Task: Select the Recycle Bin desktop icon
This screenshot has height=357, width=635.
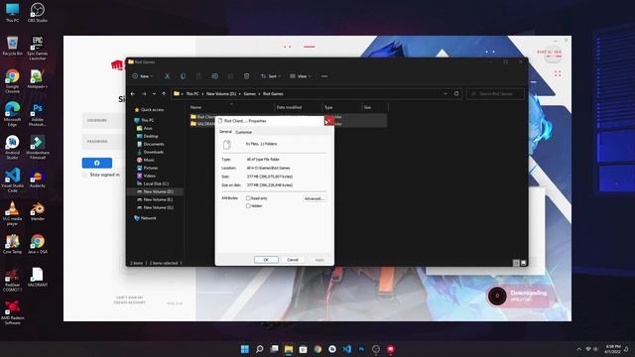Action: pyautogui.click(x=13, y=46)
